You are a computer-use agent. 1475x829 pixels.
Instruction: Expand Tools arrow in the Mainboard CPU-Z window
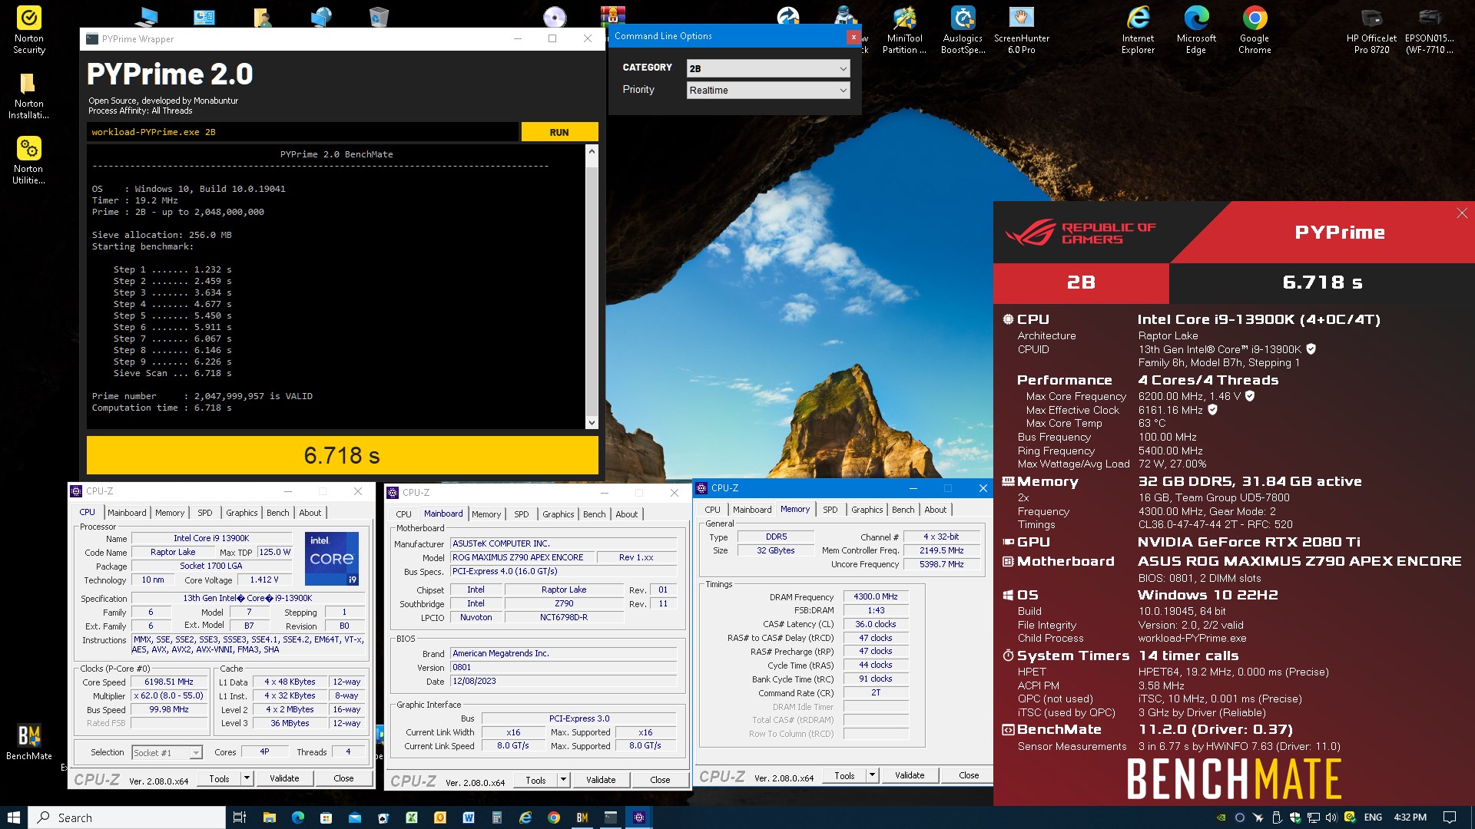click(563, 780)
